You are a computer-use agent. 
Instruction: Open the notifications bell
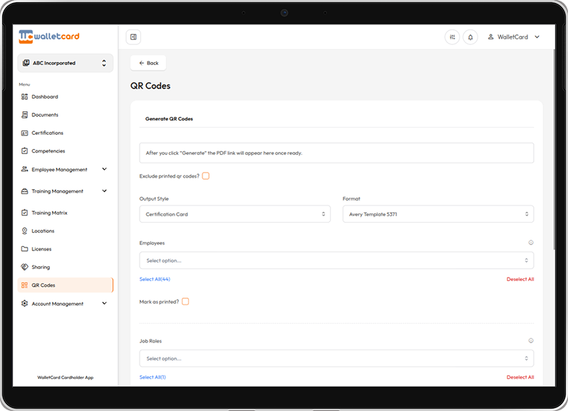click(470, 37)
